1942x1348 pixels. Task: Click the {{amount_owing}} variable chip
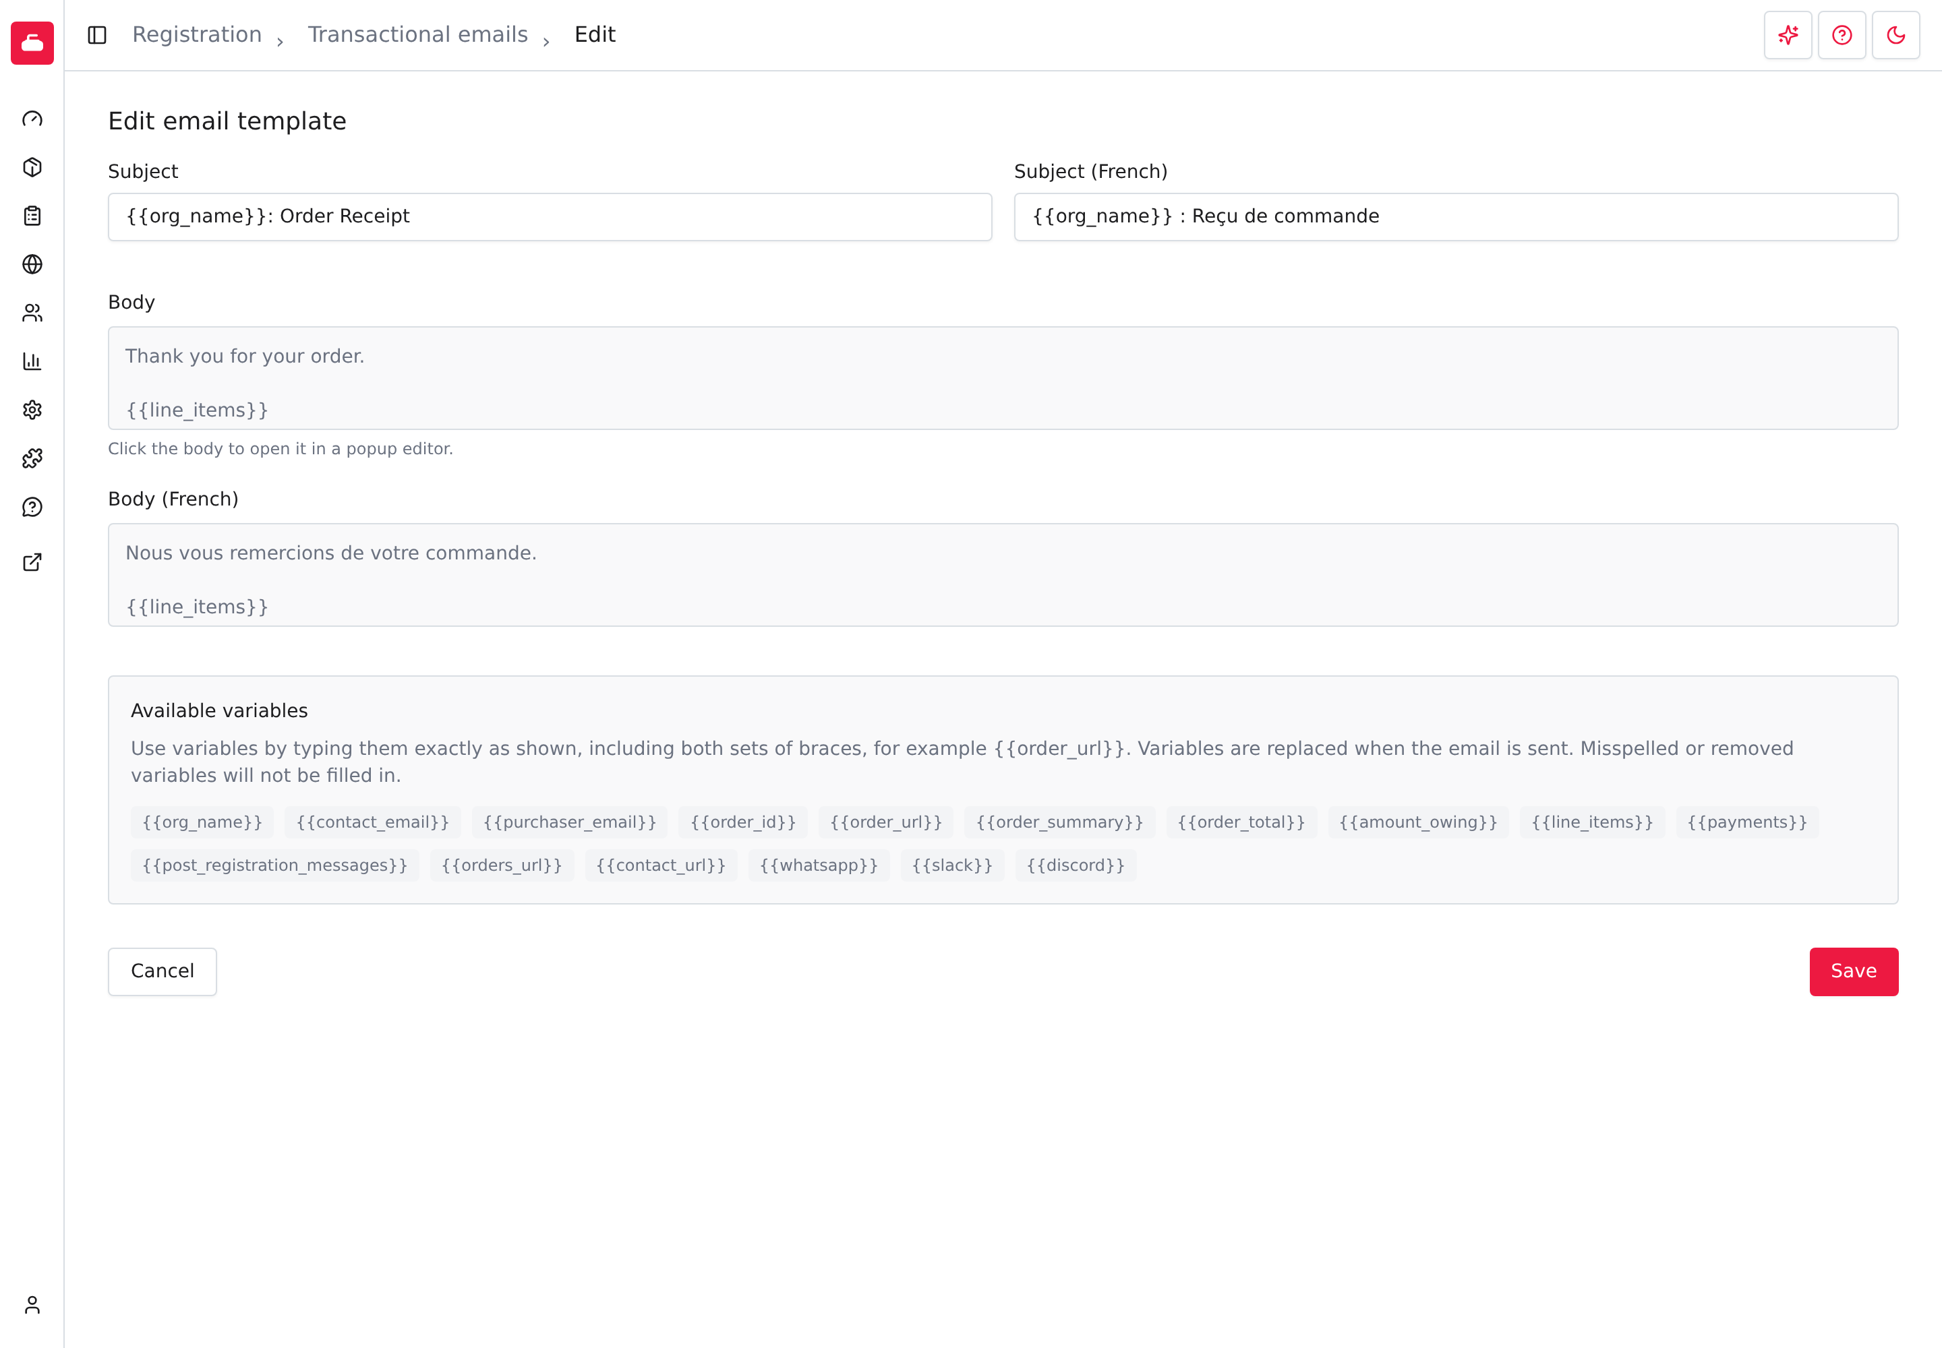coord(1418,822)
